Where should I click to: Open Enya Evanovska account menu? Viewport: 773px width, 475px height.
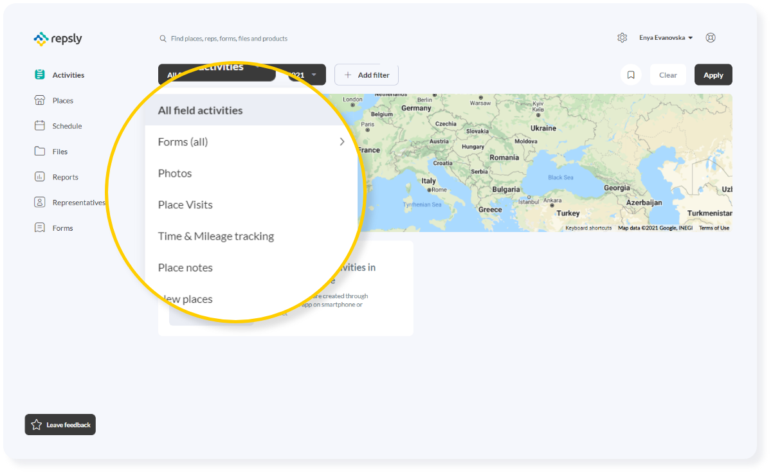(666, 38)
